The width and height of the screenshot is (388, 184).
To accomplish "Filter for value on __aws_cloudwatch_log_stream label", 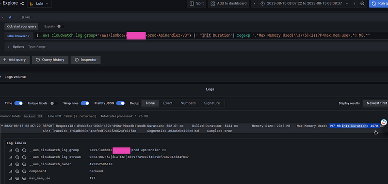I will (17, 157).
